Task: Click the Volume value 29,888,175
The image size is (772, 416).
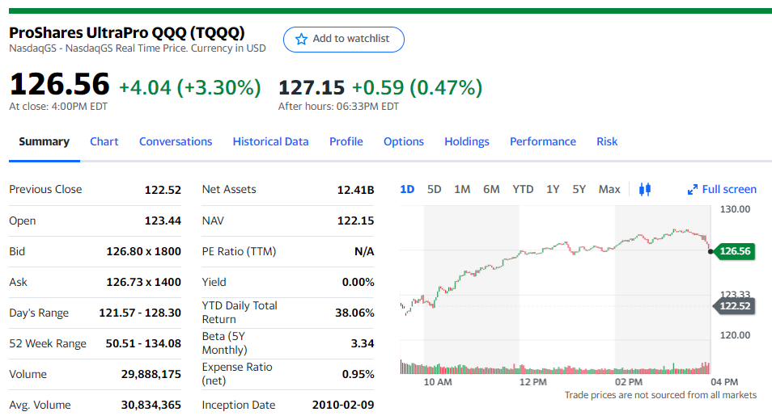Action: pos(151,375)
